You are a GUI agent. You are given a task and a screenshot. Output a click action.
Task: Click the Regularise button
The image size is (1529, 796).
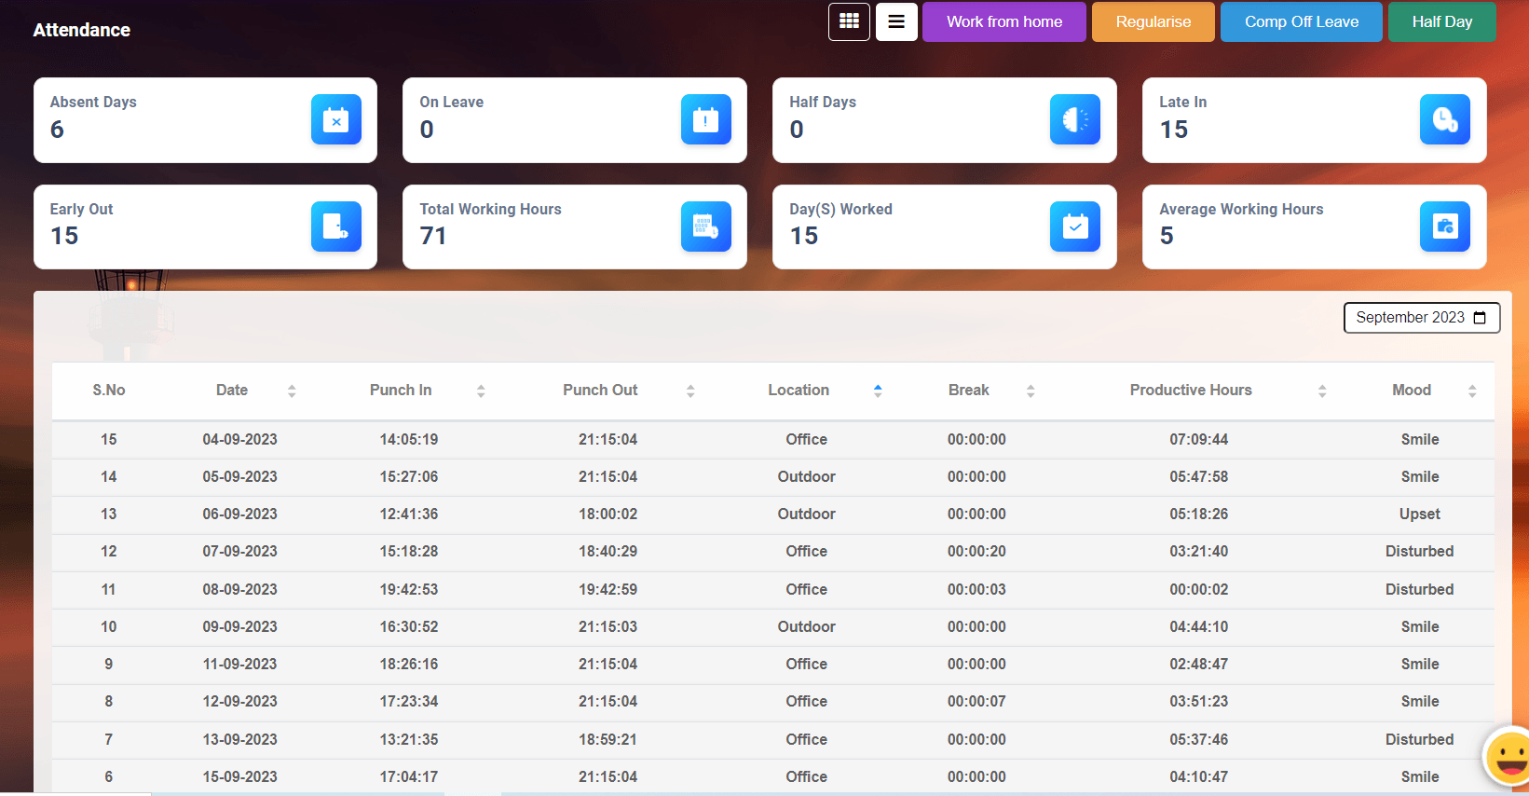(1153, 21)
